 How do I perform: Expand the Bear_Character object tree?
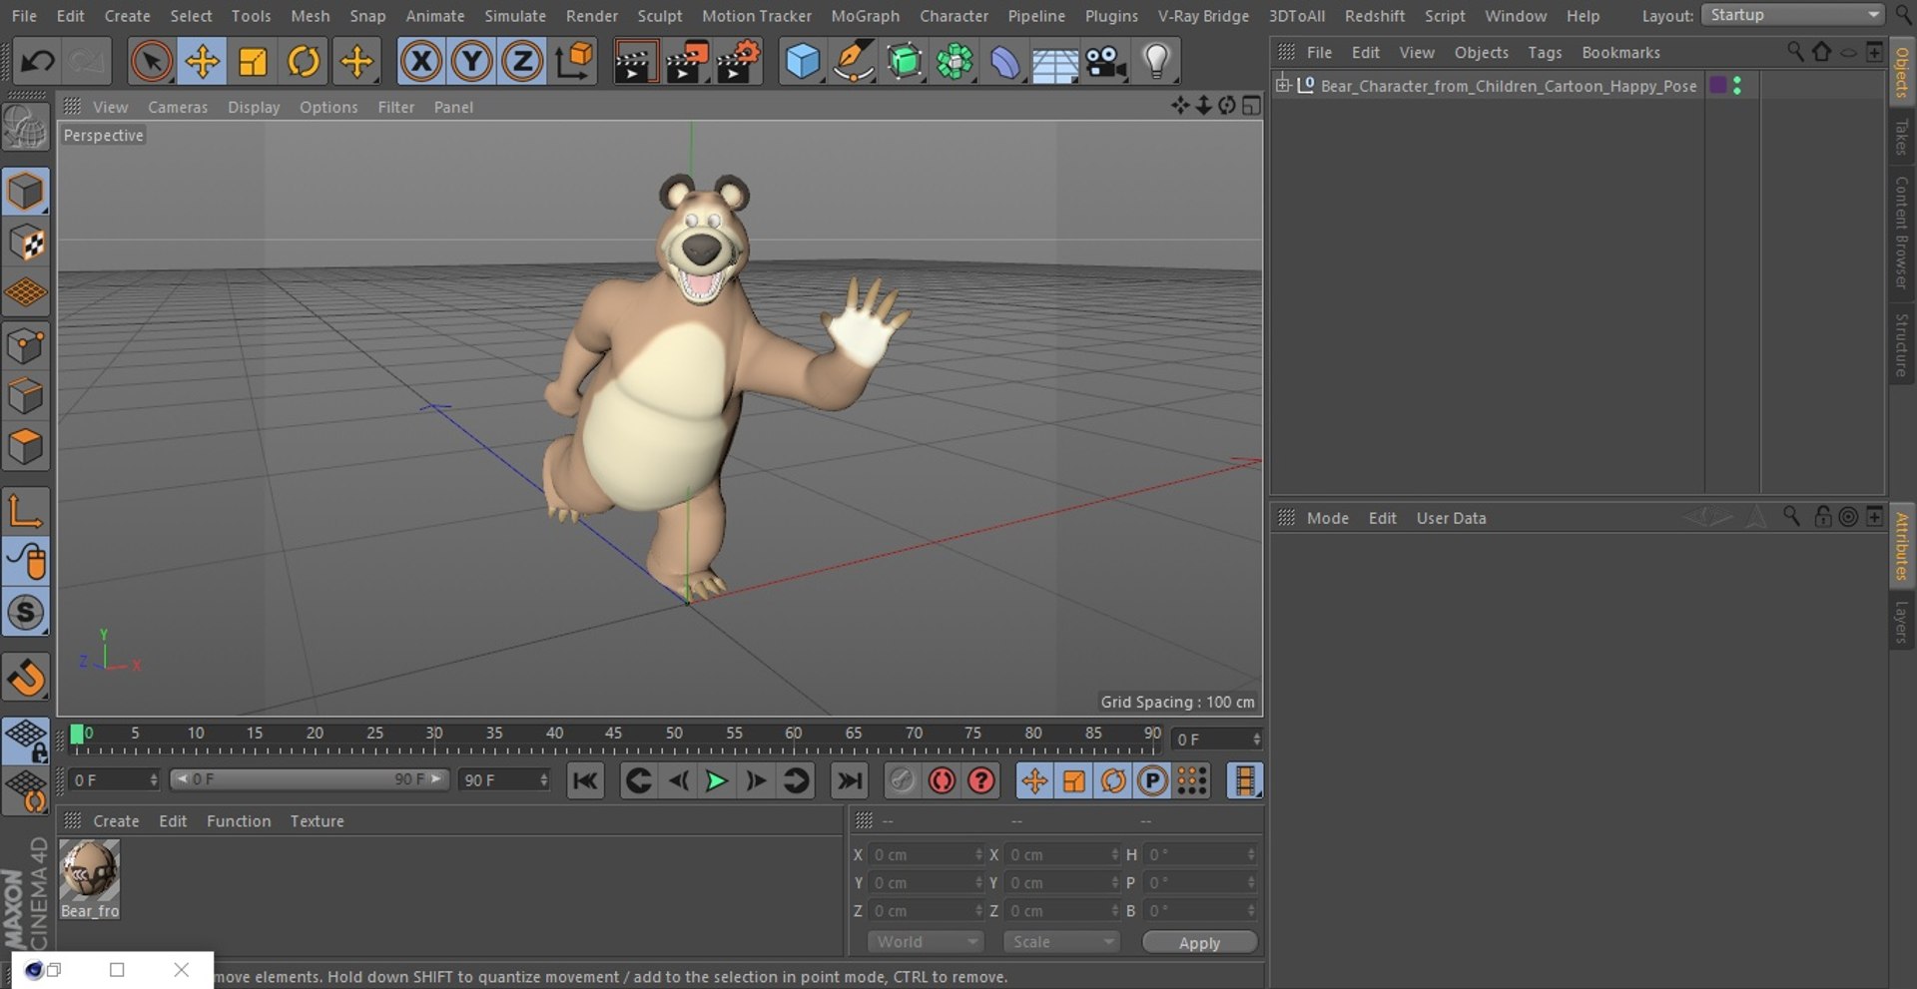pyautogui.click(x=1283, y=85)
